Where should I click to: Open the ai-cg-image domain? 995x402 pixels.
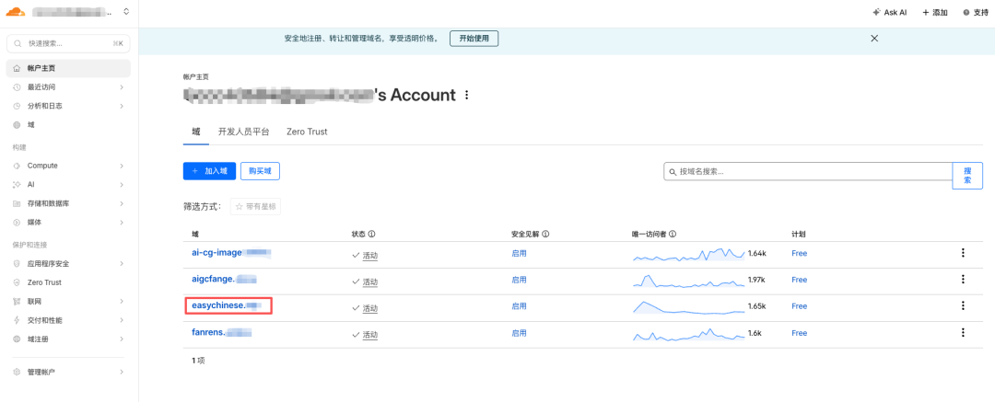point(231,253)
